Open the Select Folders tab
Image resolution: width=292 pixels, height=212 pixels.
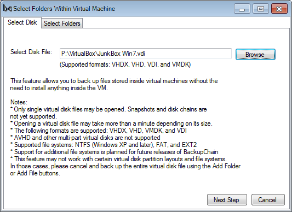click(x=62, y=23)
